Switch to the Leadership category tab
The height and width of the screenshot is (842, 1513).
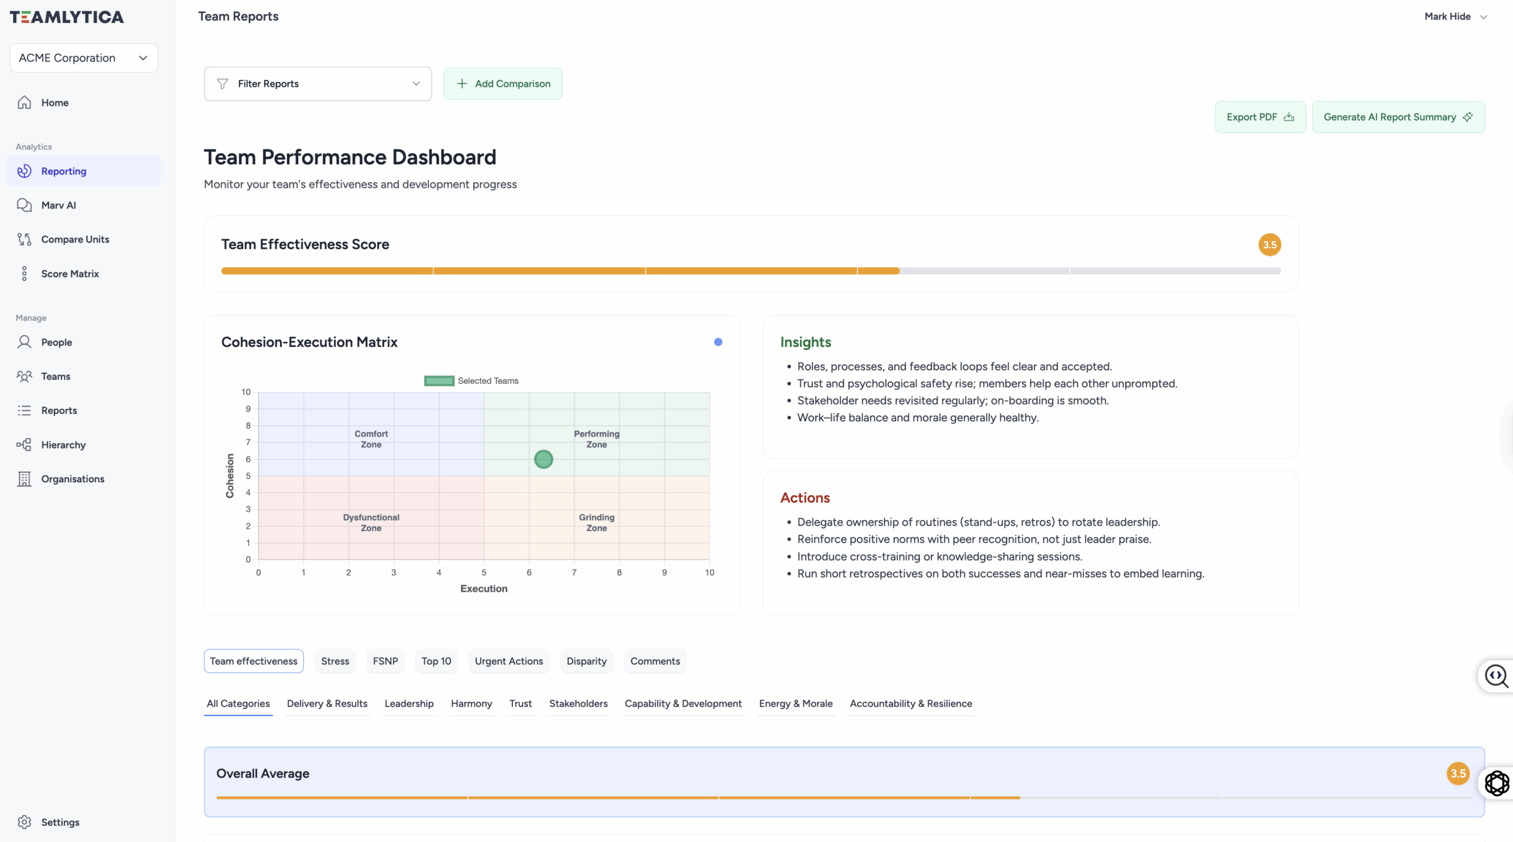click(409, 704)
